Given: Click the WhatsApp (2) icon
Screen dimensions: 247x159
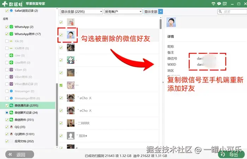Looking at the screenshot, I should [11, 27].
